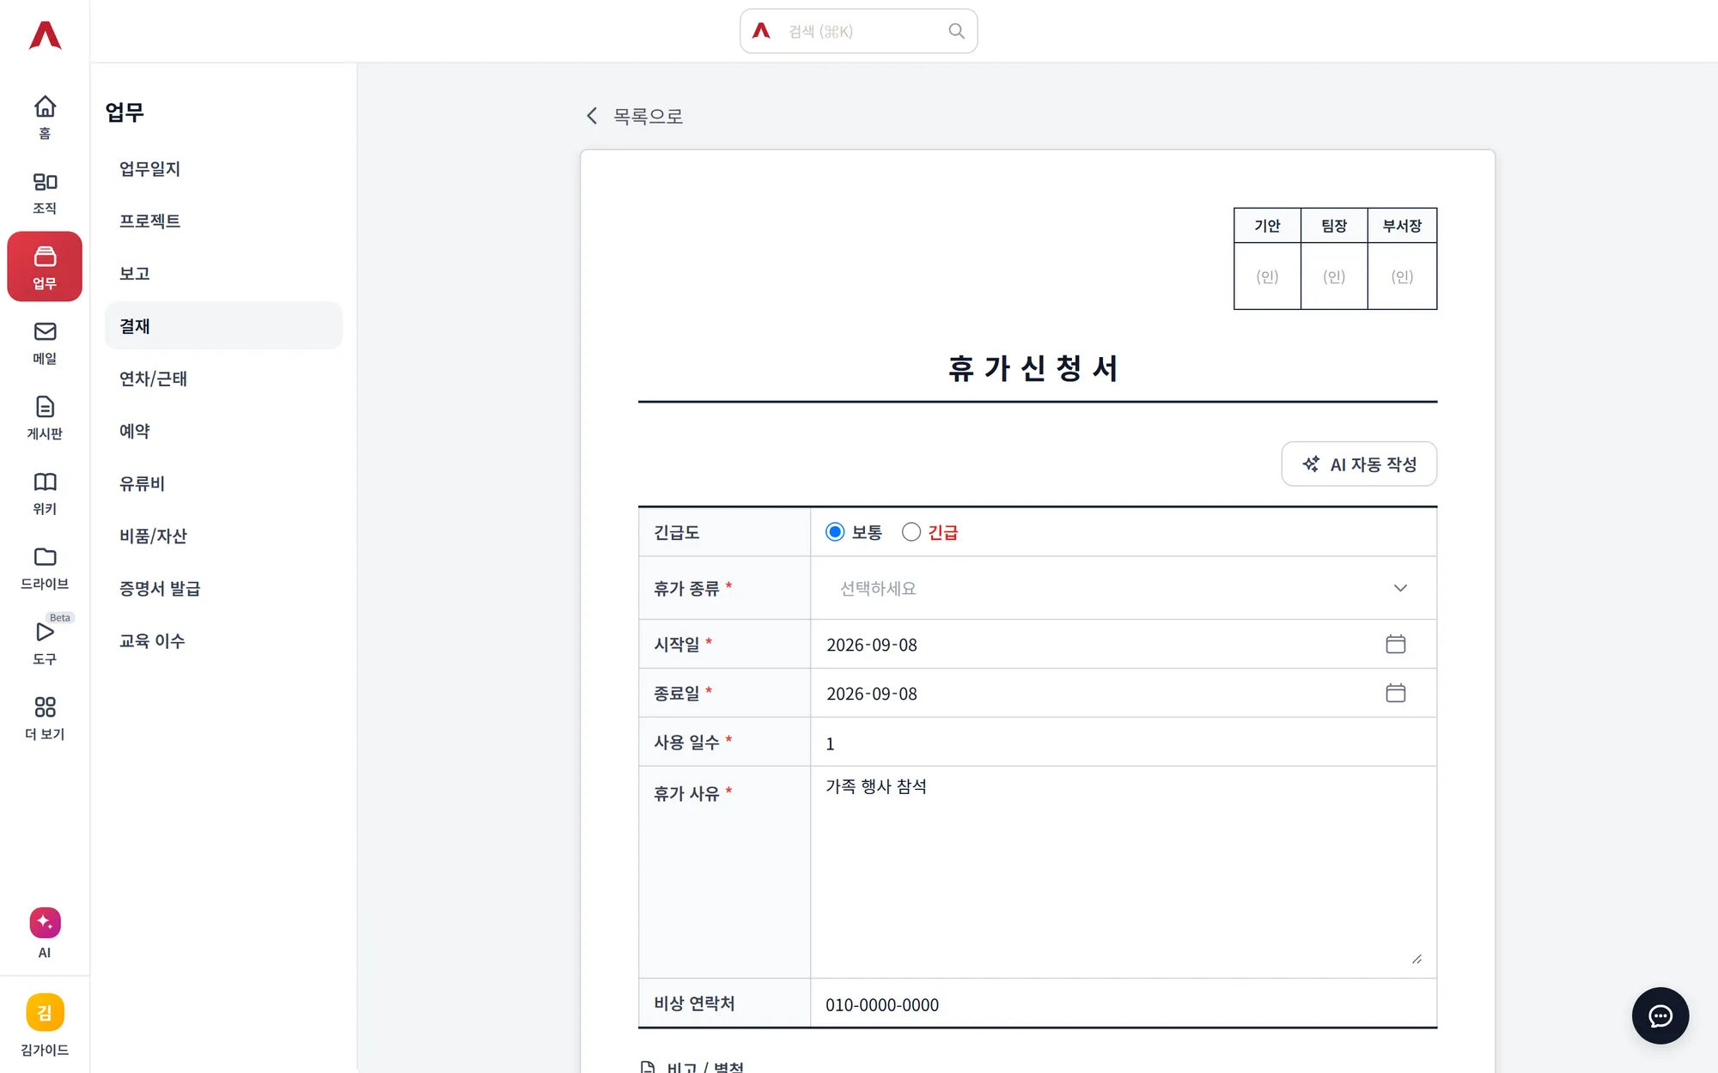Go to Home in sidebar
The height and width of the screenshot is (1073, 1718).
point(45,117)
